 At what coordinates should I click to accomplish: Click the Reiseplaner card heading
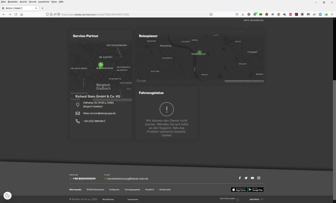(x=148, y=36)
